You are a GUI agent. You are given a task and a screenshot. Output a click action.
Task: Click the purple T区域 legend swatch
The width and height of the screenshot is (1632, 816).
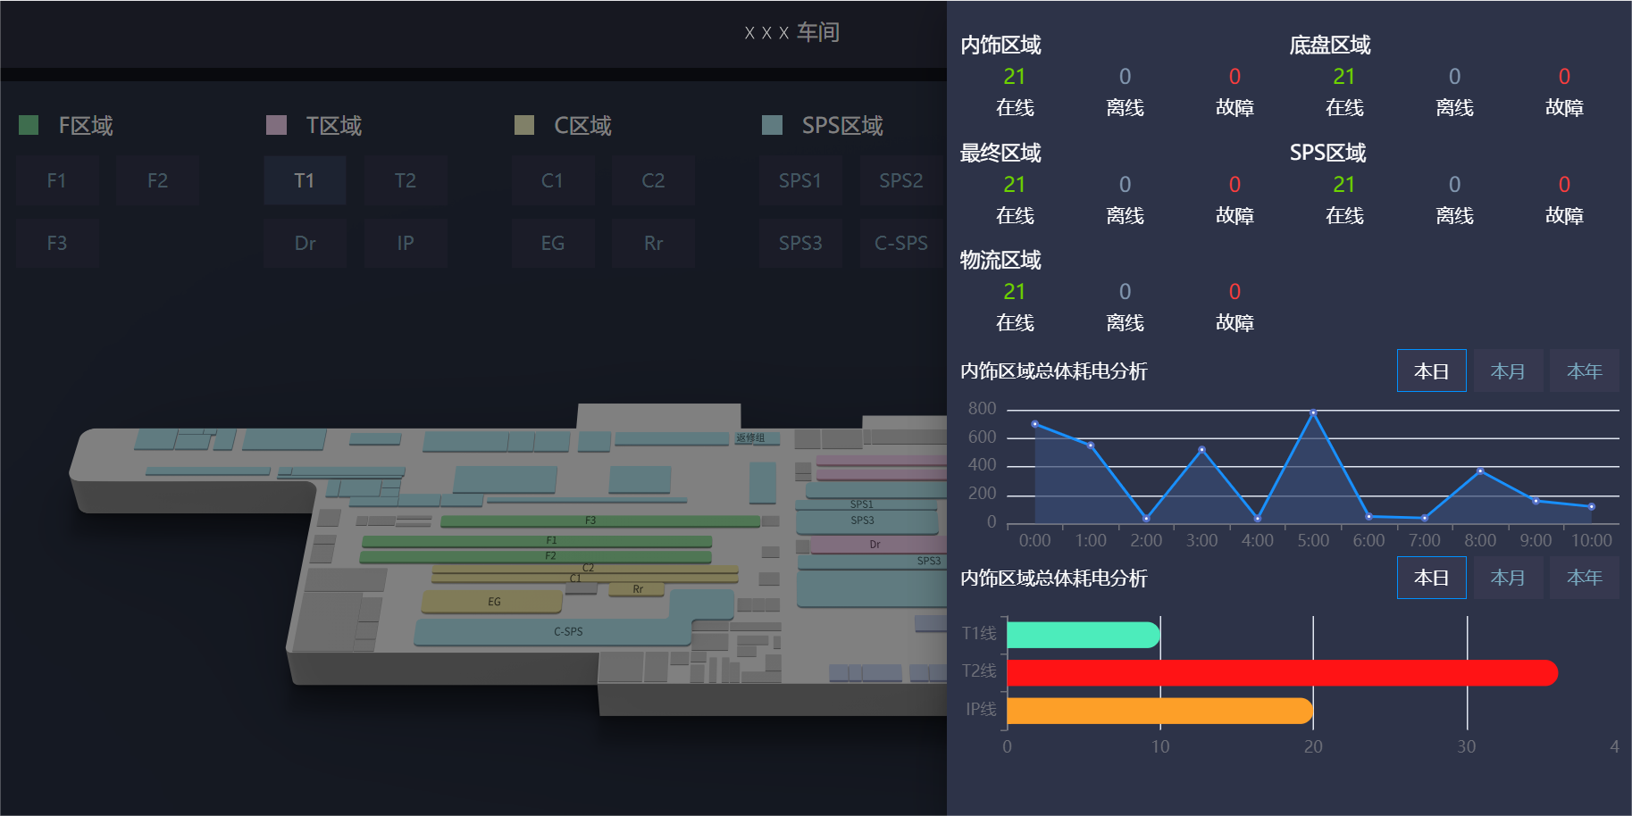(276, 125)
